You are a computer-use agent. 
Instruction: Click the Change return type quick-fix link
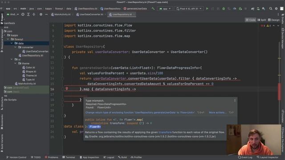(140, 112)
